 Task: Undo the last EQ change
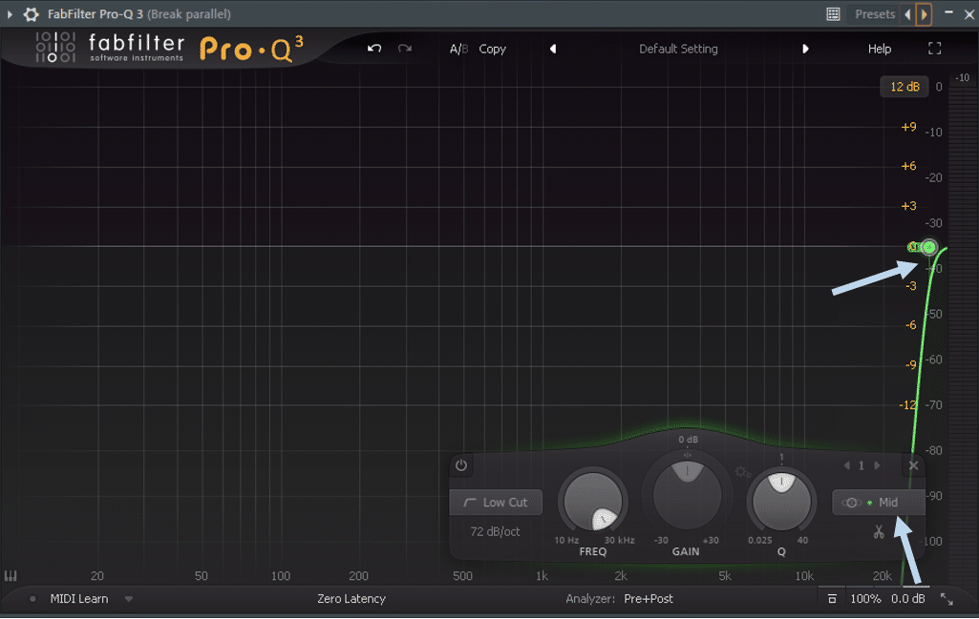tap(374, 49)
